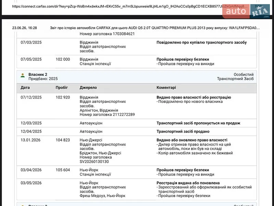The width and height of the screenshot is (274, 206).
Task: Click date cell '12/04/2025'
Action: tap(31, 131)
